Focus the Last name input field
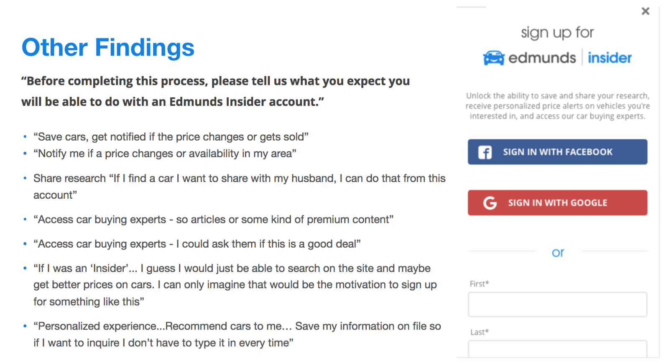Image resolution: width=669 pixels, height=364 pixels. point(557,349)
